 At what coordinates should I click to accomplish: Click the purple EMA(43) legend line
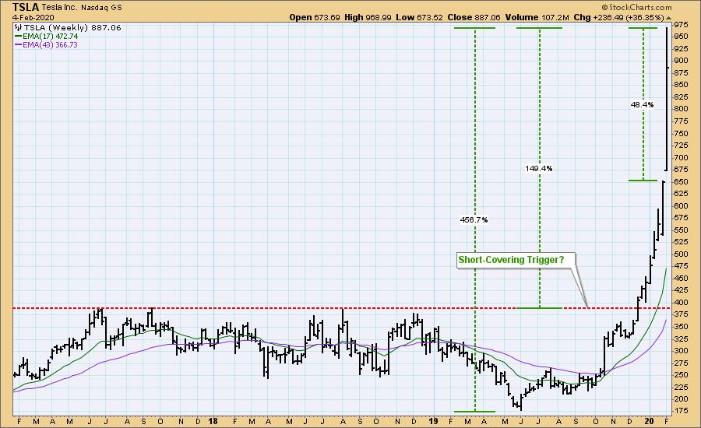coord(18,45)
